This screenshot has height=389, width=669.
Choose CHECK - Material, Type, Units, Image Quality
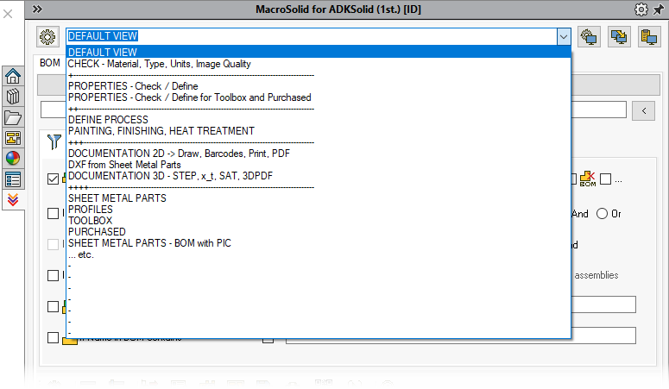(319, 64)
